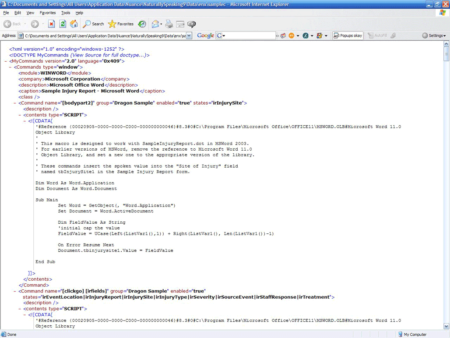Navigate to the home page
Screen dimensions: 450x338
(74, 24)
